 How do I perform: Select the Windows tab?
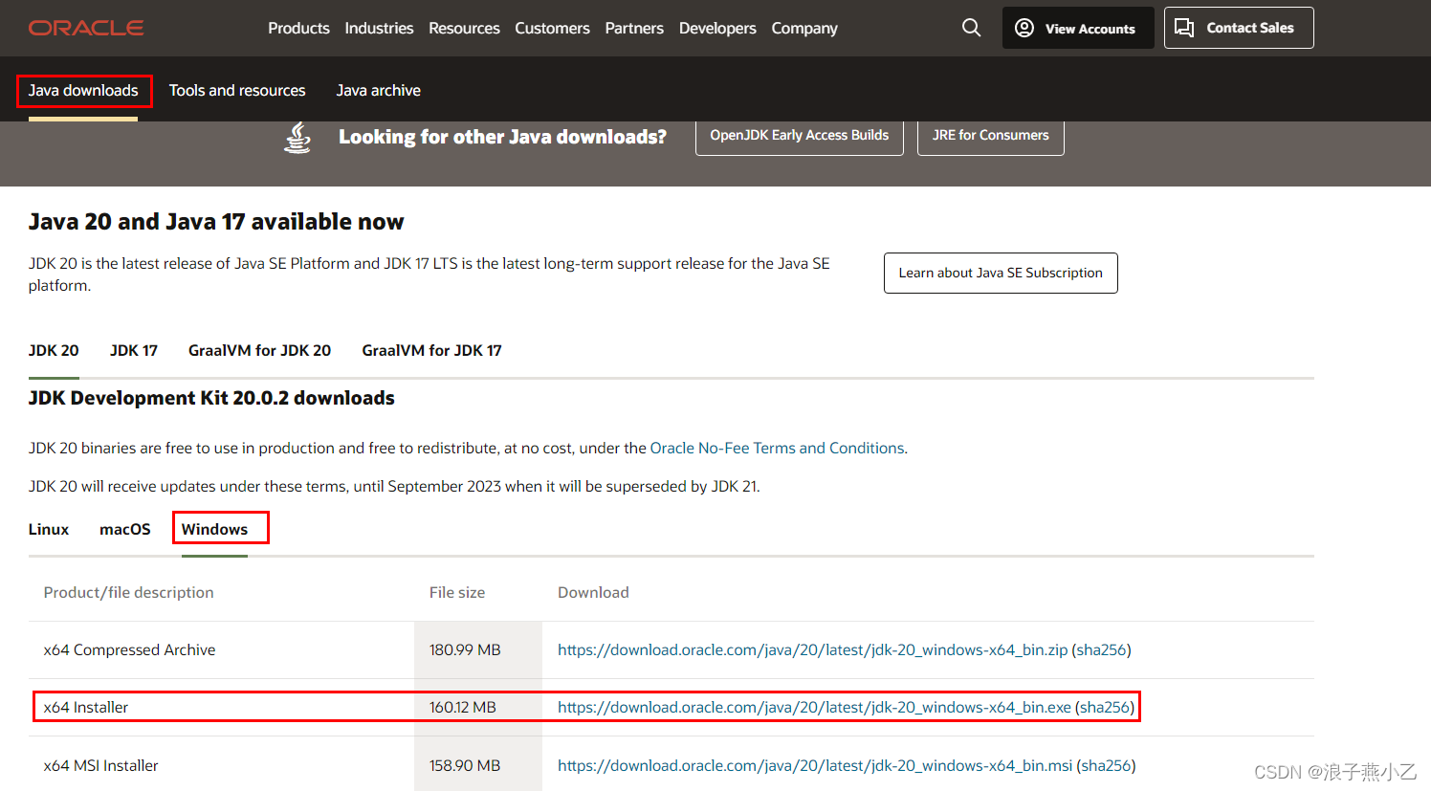click(x=214, y=529)
